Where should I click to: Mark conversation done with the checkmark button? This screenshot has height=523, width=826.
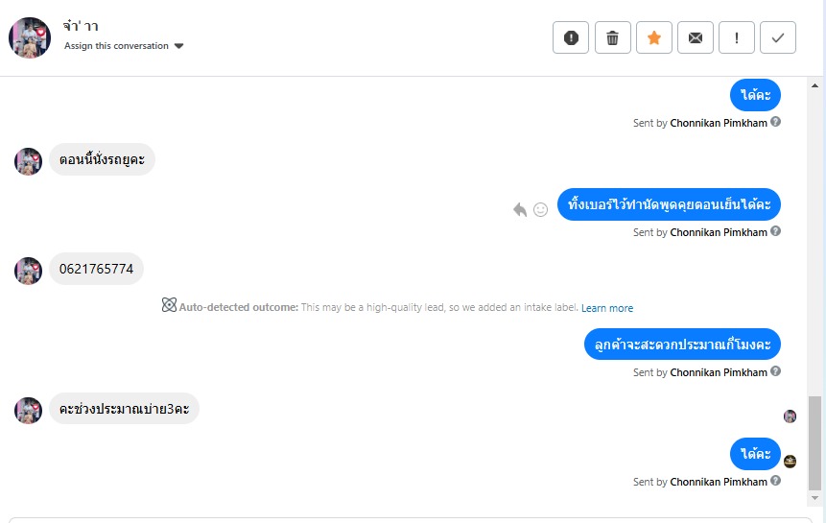coord(777,37)
